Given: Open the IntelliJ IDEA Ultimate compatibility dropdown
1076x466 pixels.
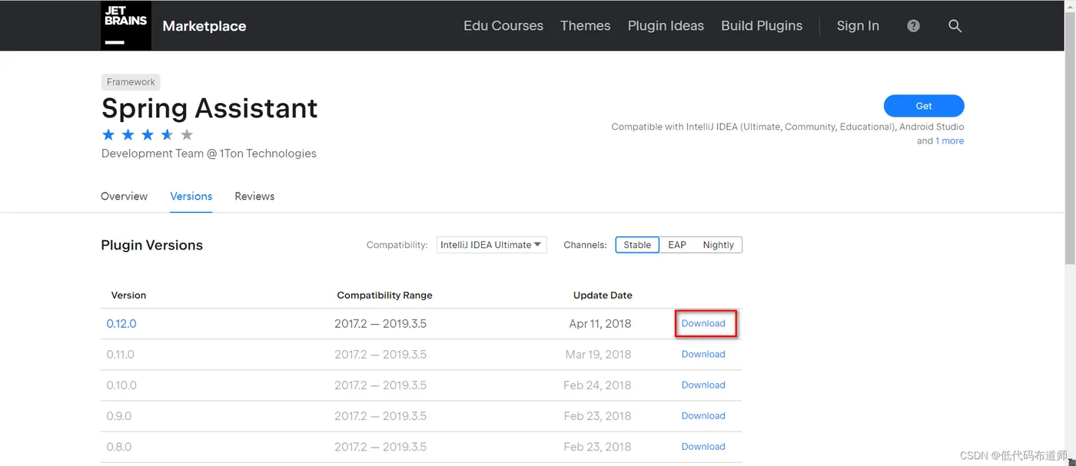Looking at the screenshot, I should coord(491,245).
